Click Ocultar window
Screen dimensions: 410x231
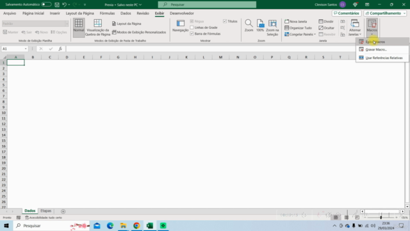pyautogui.click(x=327, y=28)
